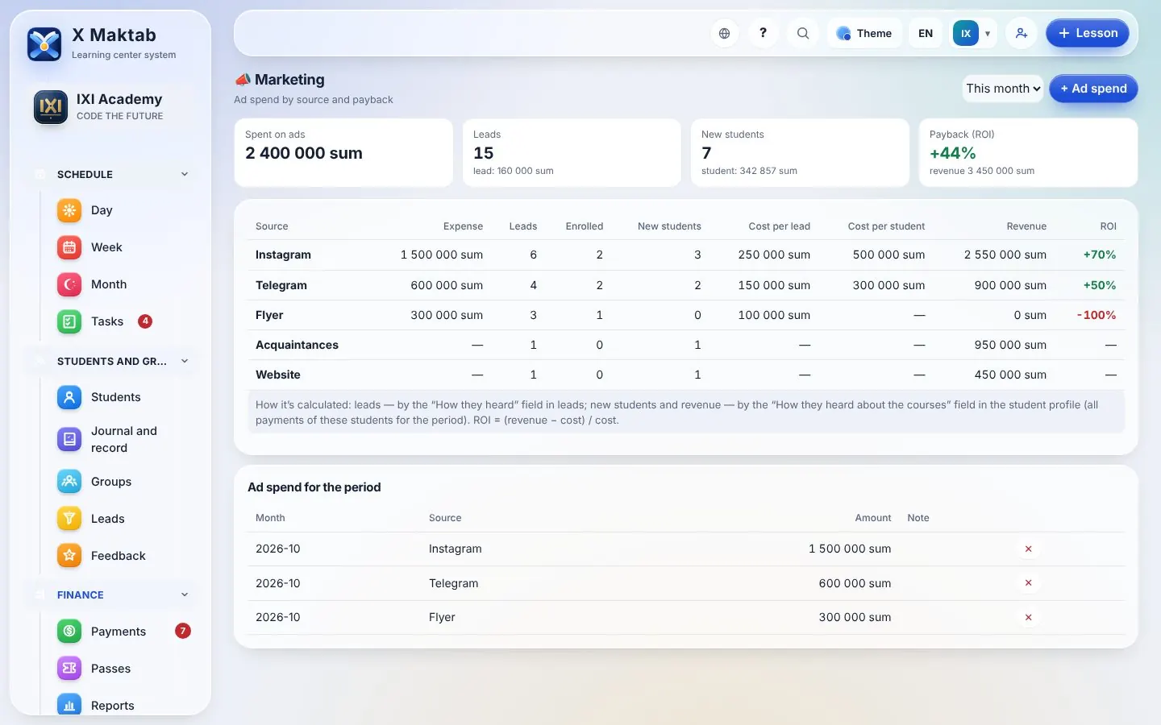Open Payments badge showing 7
This screenshot has width=1161, height=725.
pos(183,631)
